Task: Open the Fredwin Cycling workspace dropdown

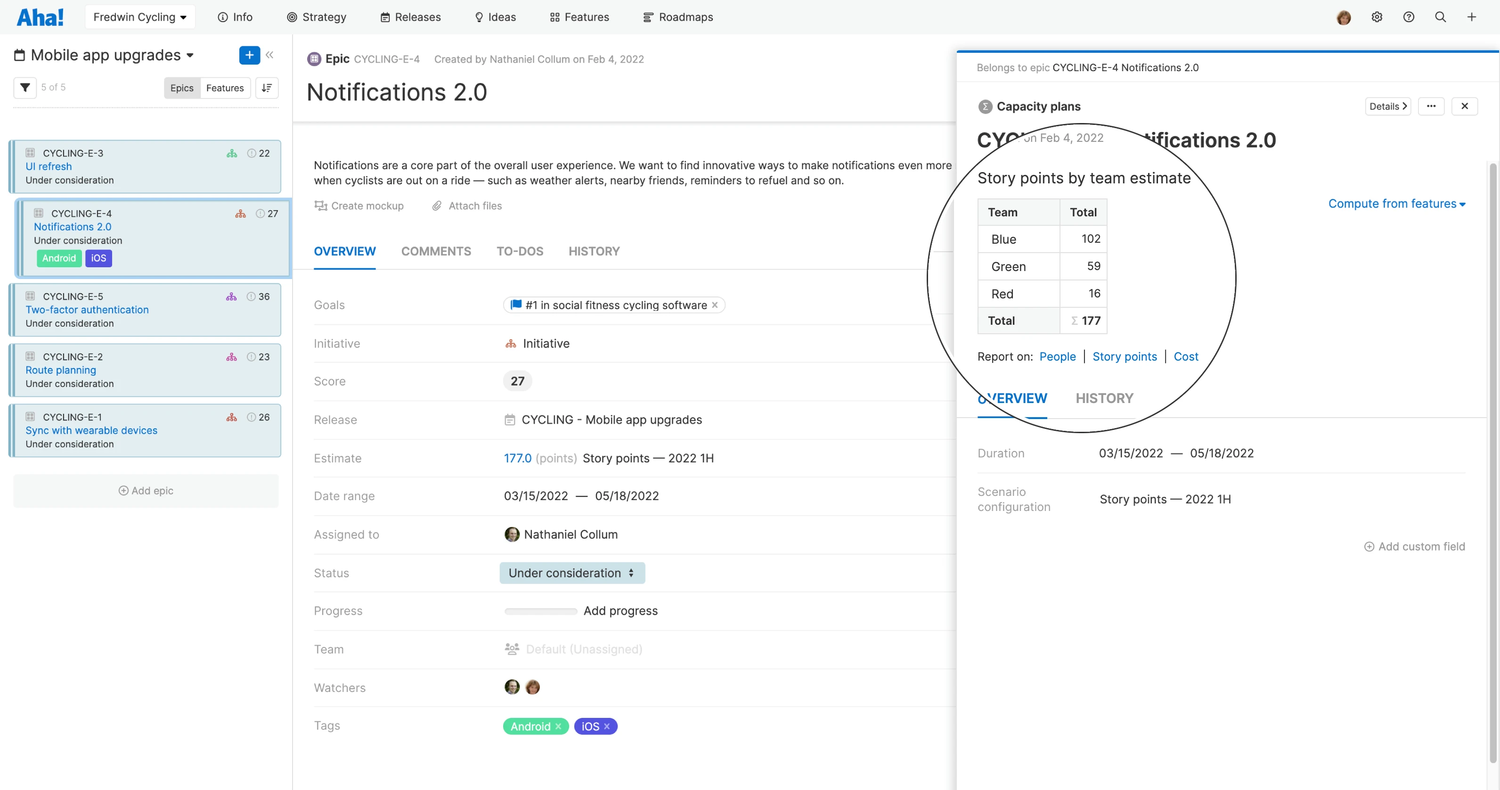Action: click(x=140, y=17)
